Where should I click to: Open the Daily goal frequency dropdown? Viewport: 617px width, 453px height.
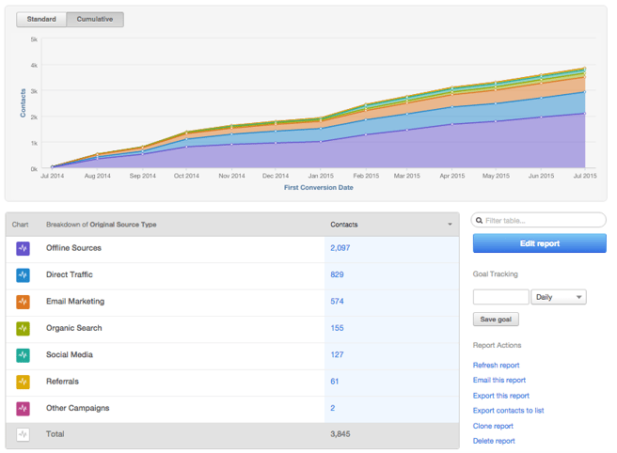coord(559,297)
